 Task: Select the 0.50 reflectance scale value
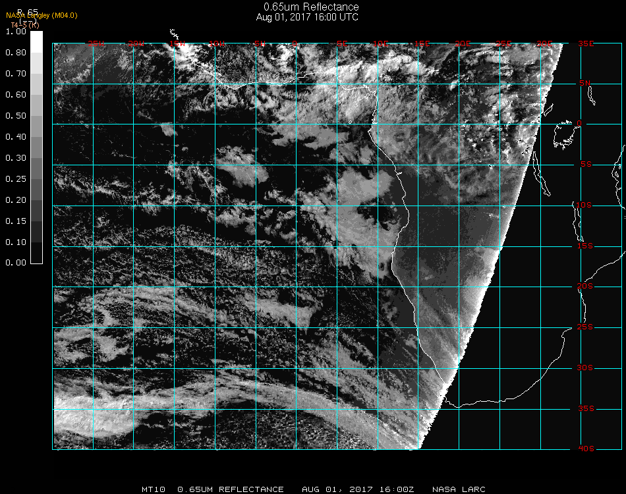tap(16, 116)
